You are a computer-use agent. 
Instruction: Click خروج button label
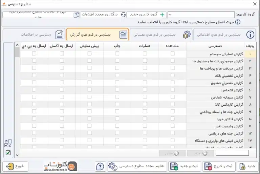20,166
